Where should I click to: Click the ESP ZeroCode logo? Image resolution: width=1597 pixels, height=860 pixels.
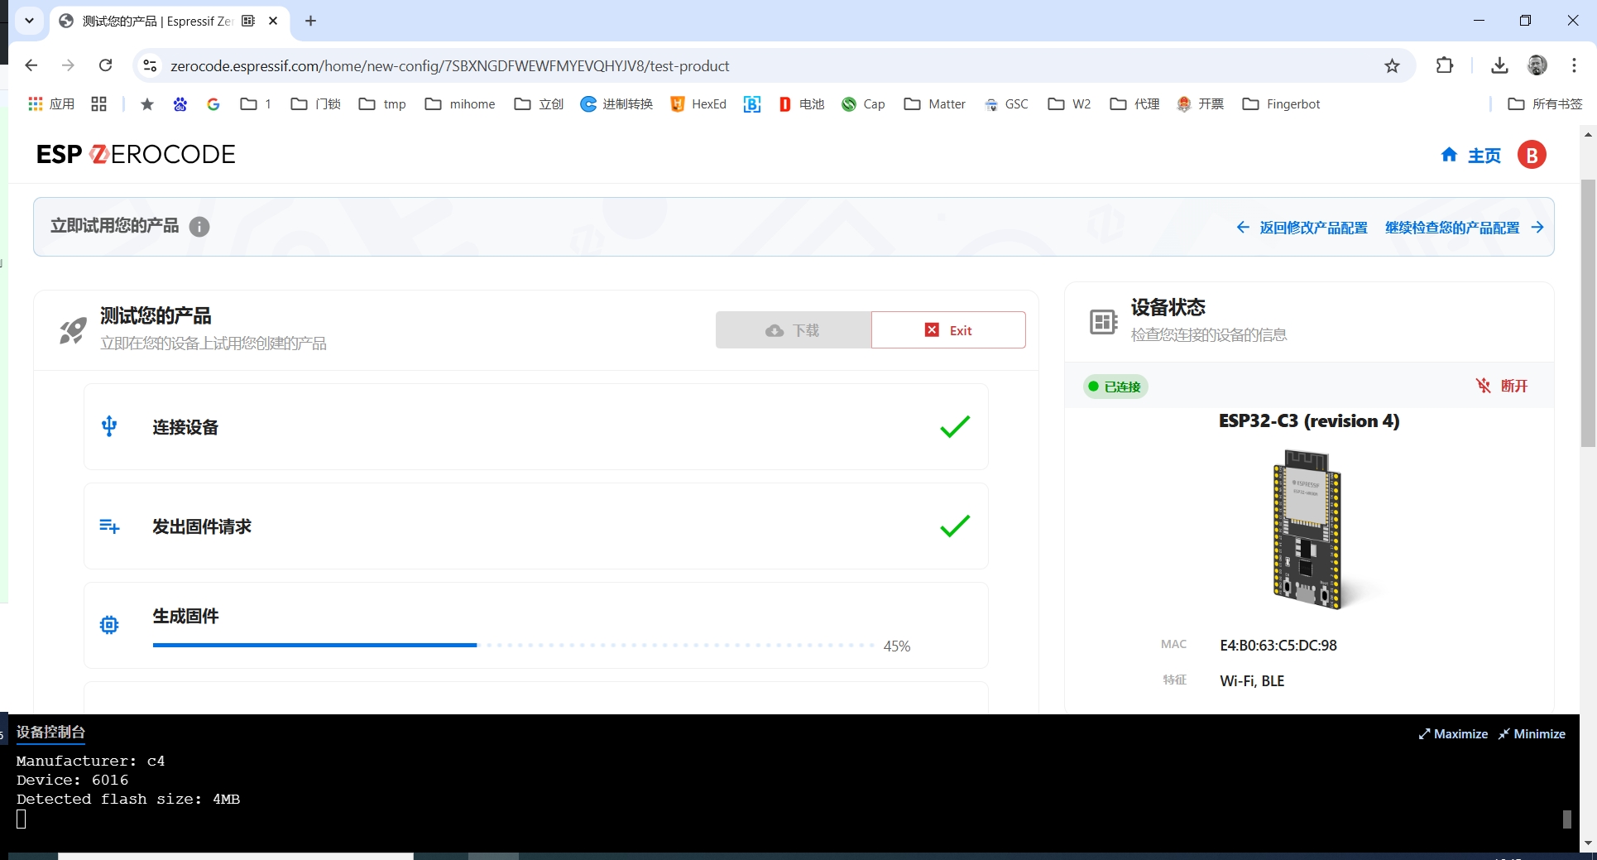click(x=136, y=155)
